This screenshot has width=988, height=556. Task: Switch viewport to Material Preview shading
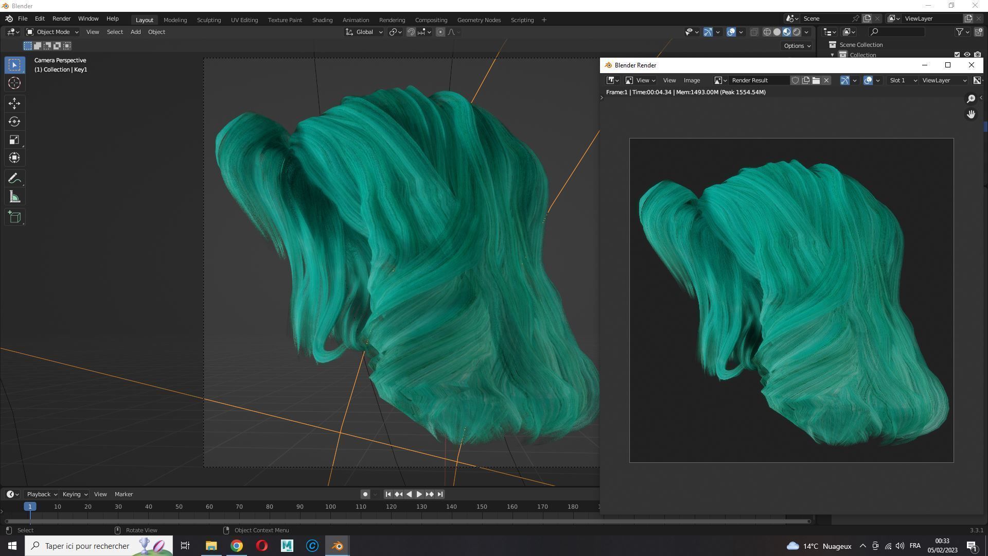point(787,32)
